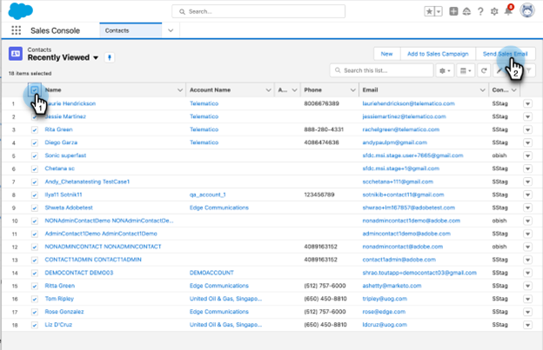Click the Salesforce cloud logo

20,10
